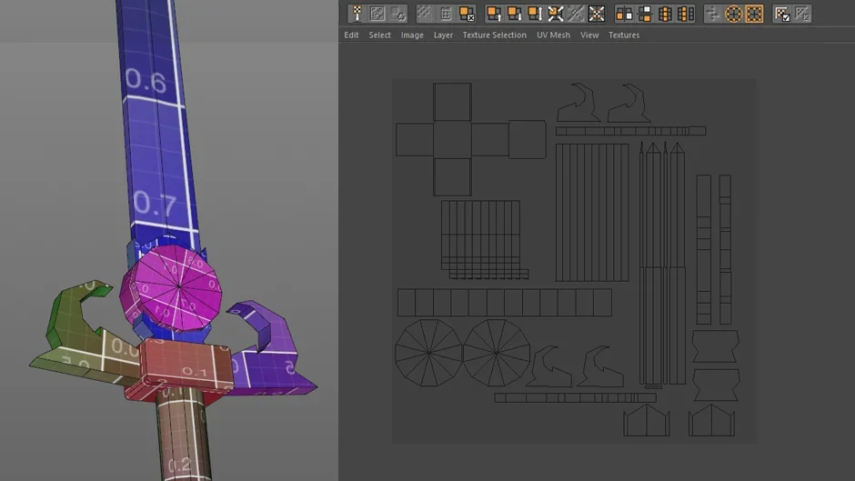The width and height of the screenshot is (855, 481).
Task: Open the Texture Selection menu
Action: 495,35
